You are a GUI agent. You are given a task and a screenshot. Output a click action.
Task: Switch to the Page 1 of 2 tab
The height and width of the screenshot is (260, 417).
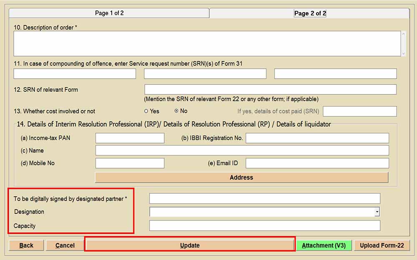109,13
